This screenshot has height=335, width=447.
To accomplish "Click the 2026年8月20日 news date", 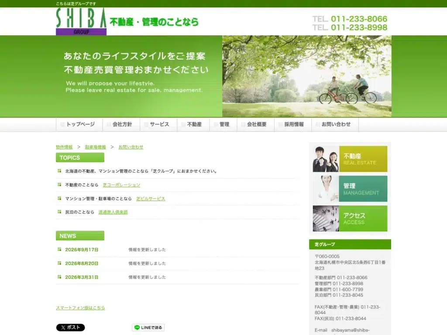I will tap(82, 263).
